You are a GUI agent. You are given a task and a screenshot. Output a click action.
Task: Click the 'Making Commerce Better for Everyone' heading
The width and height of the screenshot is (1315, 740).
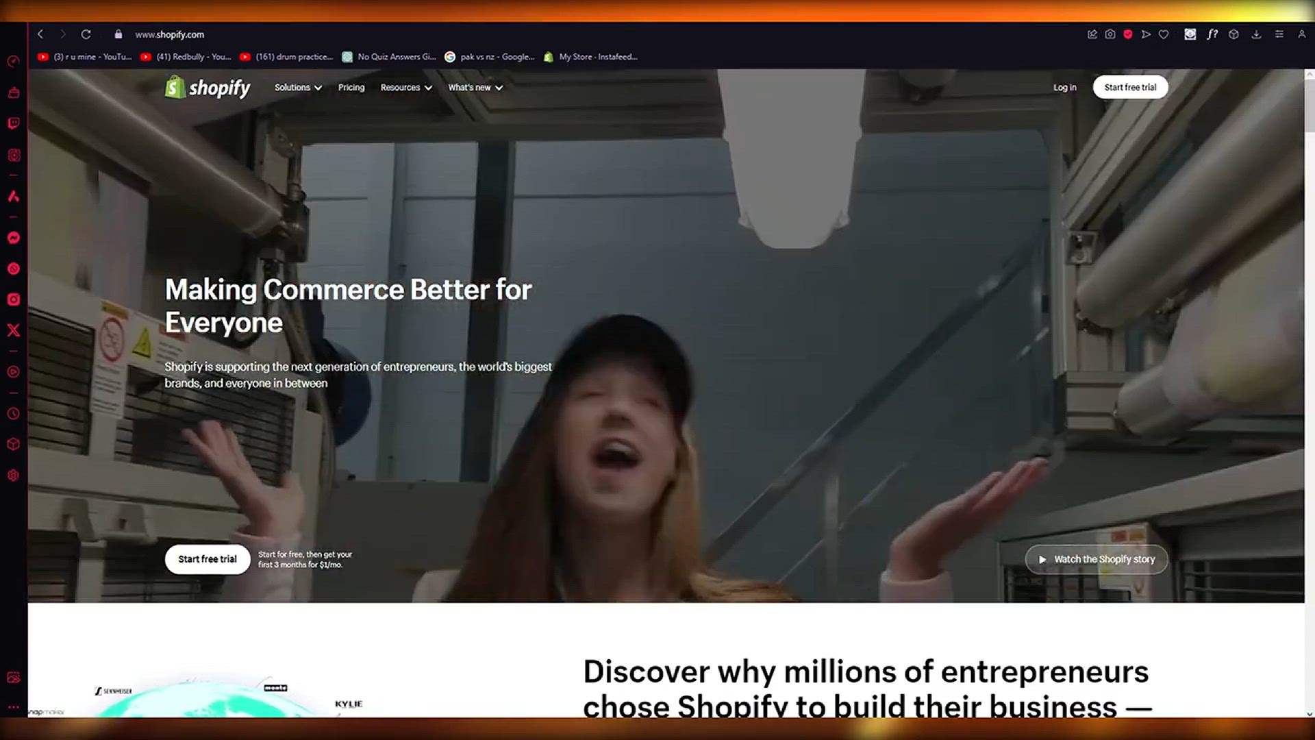click(x=348, y=306)
